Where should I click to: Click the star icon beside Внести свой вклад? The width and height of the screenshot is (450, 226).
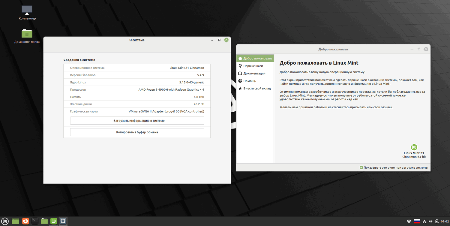coord(240,88)
